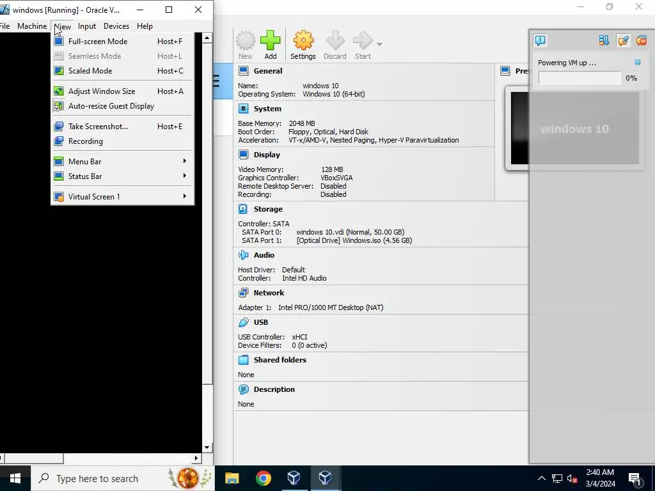655x491 pixels.
Task: Open the Devices menu
Action: [x=116, y=26]
